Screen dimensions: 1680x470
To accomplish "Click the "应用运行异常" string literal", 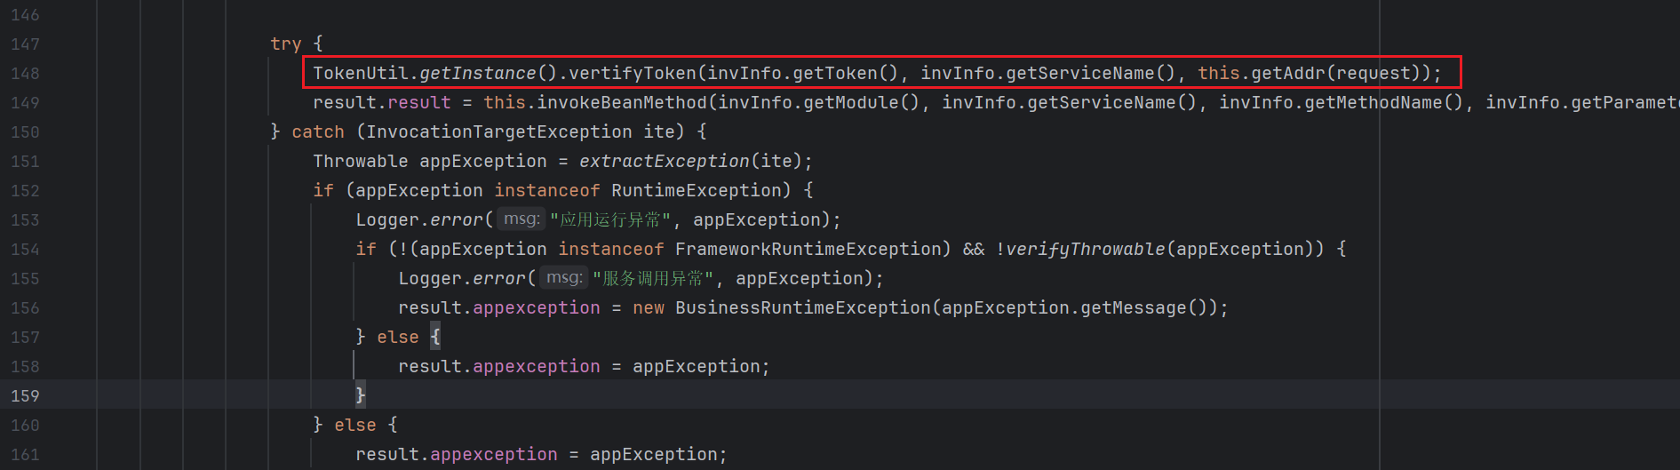I will [609, 220].
